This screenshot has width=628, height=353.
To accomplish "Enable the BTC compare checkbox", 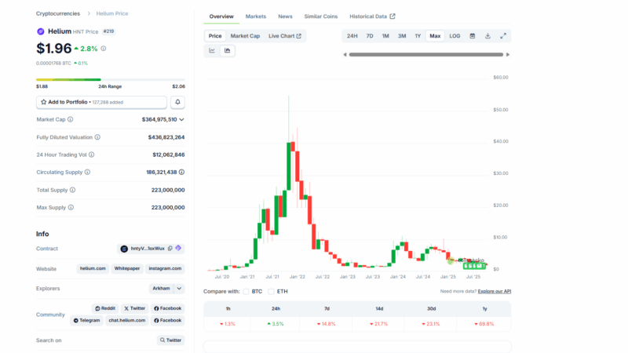I will point(246,291).
